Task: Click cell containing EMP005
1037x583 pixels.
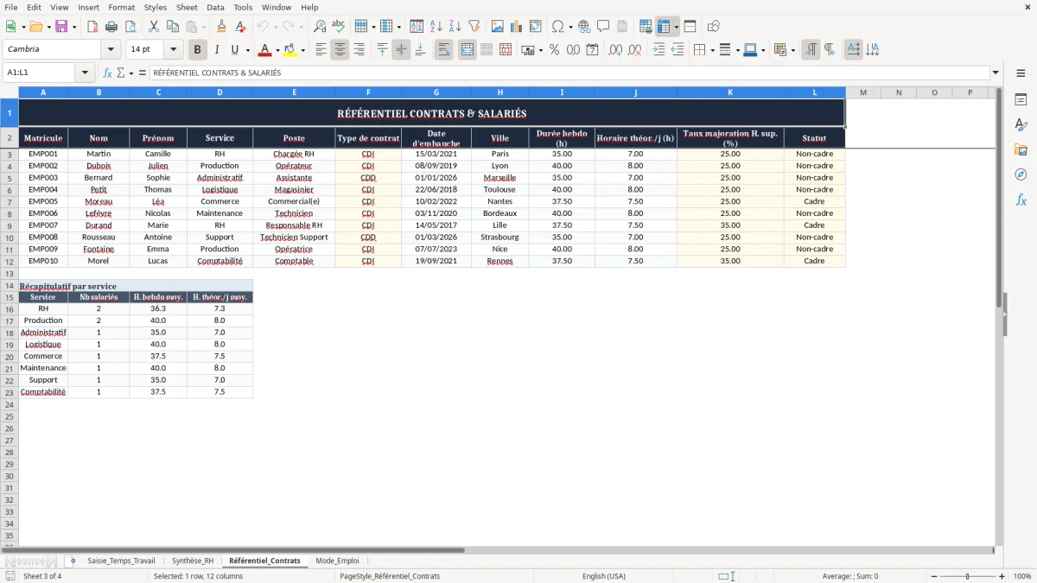Action: [43, 201]
